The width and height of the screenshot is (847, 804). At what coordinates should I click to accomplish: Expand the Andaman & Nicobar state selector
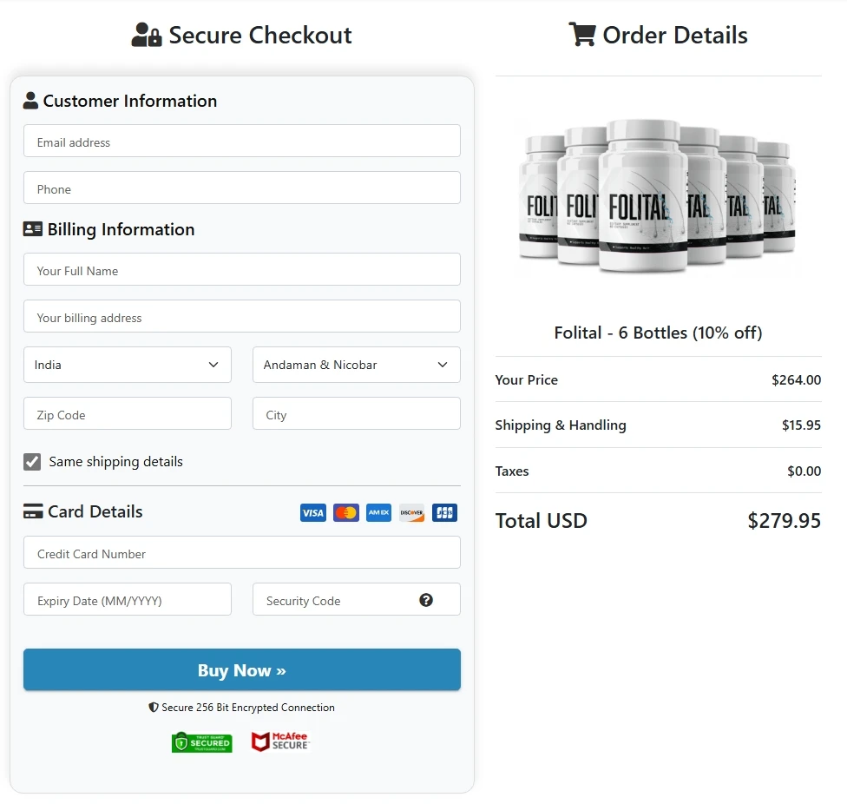point(356,365)
